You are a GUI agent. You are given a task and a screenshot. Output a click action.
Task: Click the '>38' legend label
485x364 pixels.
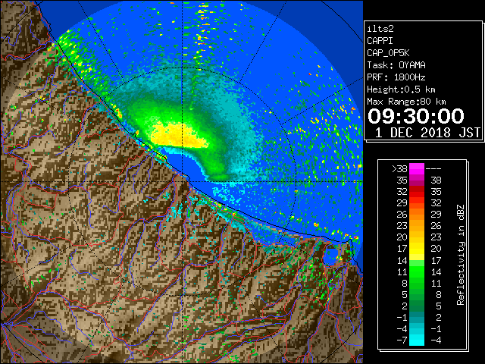click(399, 169)
